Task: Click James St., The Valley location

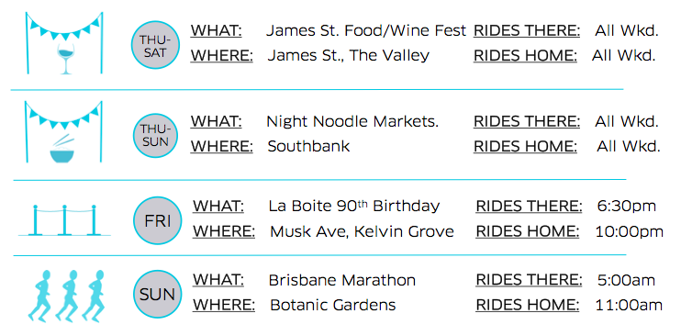Action: point(349,56)
